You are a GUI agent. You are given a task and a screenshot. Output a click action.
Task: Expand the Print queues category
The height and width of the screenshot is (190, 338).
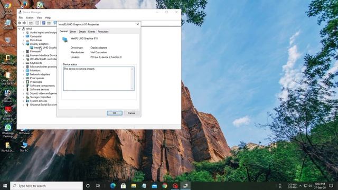23,78
